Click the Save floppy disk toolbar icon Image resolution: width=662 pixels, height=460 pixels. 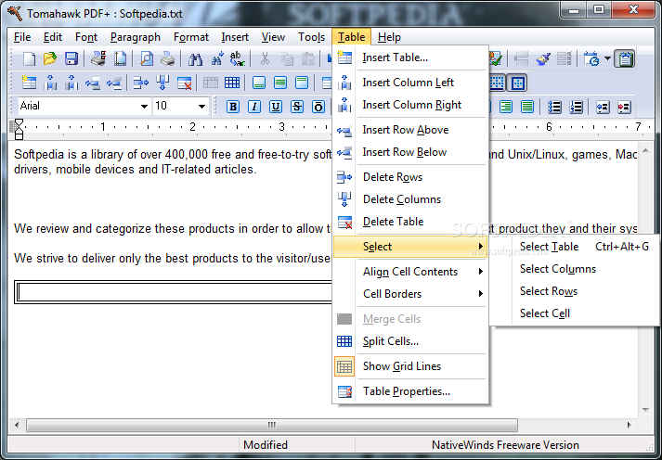pyautogui.click(x=71, y=58)
